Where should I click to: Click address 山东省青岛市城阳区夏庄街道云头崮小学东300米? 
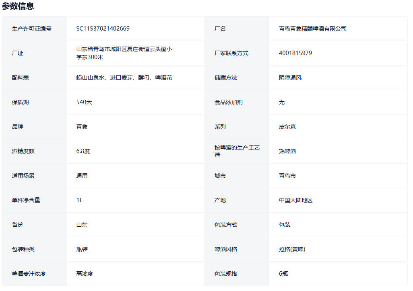(124, 53)
